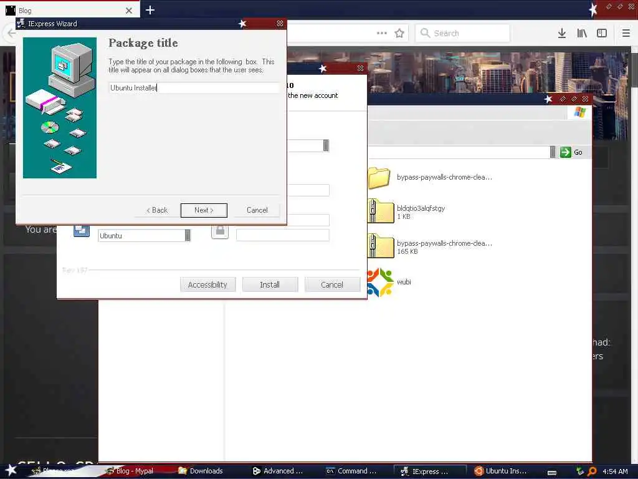This screenshot has width=638, height=479.
Task: Click the star icon in Ubuntu installer title bar
Action: pos(323,69)
